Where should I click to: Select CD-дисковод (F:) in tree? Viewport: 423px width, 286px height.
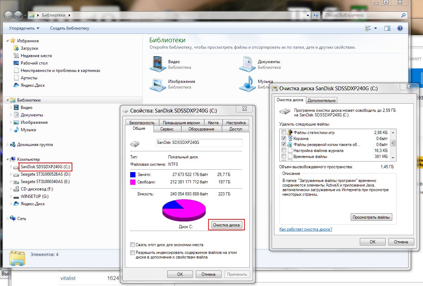[37, 189]
